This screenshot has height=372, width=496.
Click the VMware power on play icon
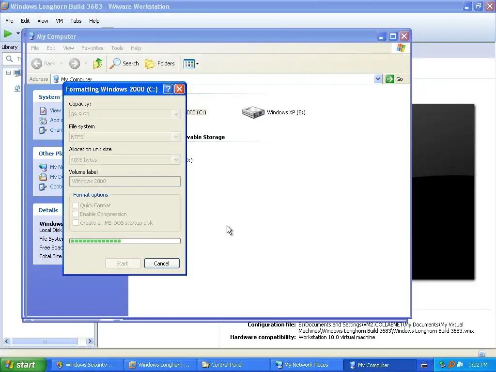(8, 33)
